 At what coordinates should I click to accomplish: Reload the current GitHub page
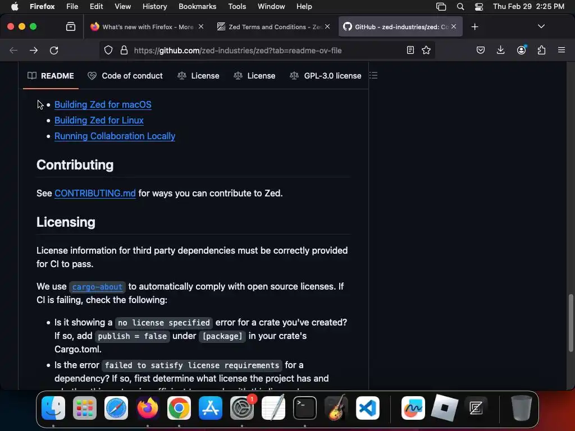coord(54,50)
